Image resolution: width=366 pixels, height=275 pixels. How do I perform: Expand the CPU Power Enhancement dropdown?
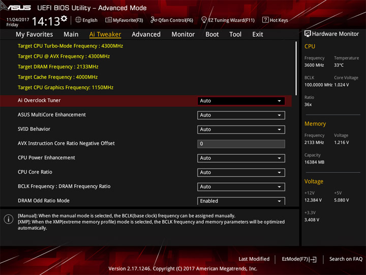tap(241, 158)
